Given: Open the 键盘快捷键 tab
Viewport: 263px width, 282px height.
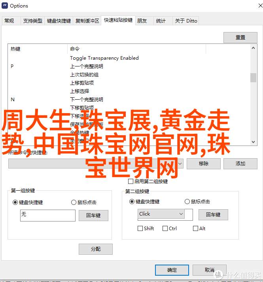Looking at the screenshot, I should 59,21.
